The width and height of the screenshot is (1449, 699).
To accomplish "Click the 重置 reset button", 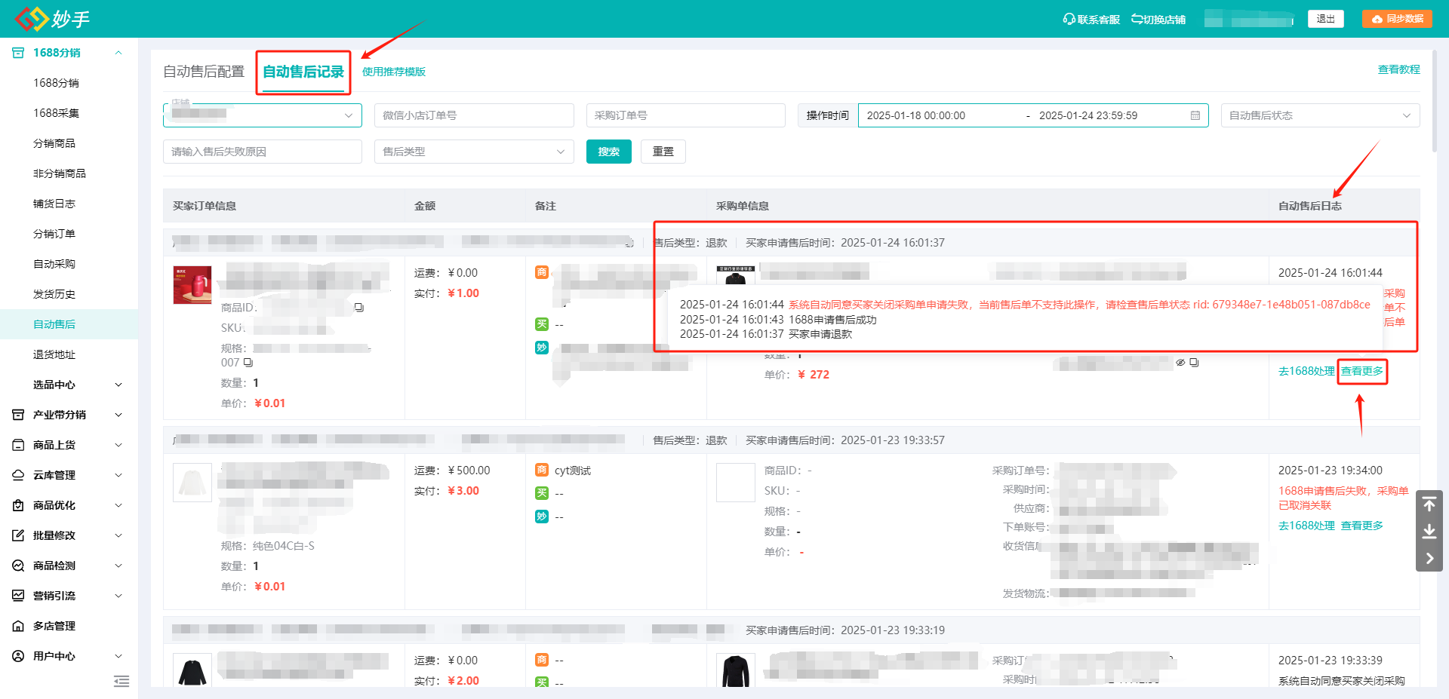I will [663, 152].
